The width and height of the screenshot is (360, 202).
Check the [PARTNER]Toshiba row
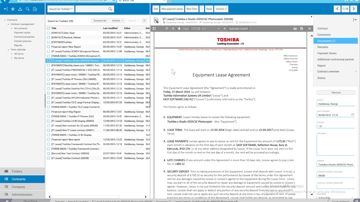48,42
